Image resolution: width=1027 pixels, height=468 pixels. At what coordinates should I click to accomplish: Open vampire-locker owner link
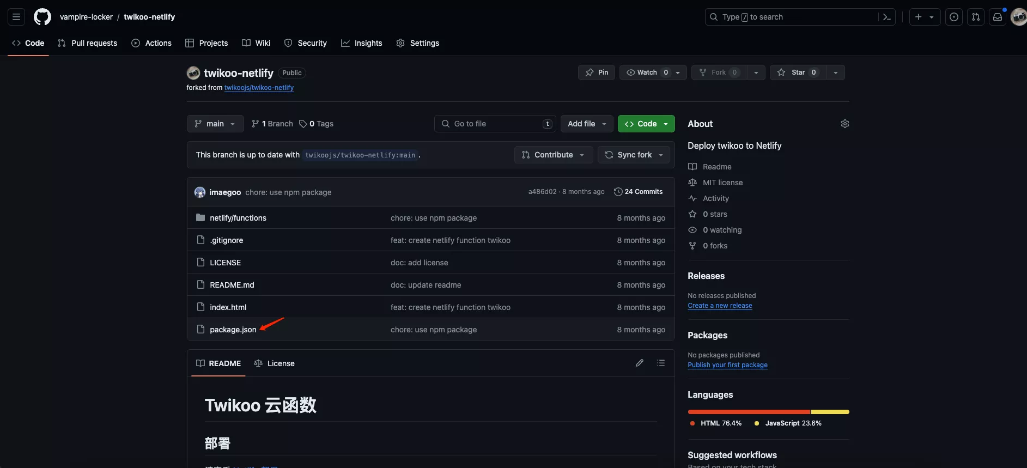point(86,17)
